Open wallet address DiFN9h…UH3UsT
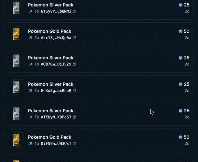This screenshot has height=162, width=198. (56, 144)
